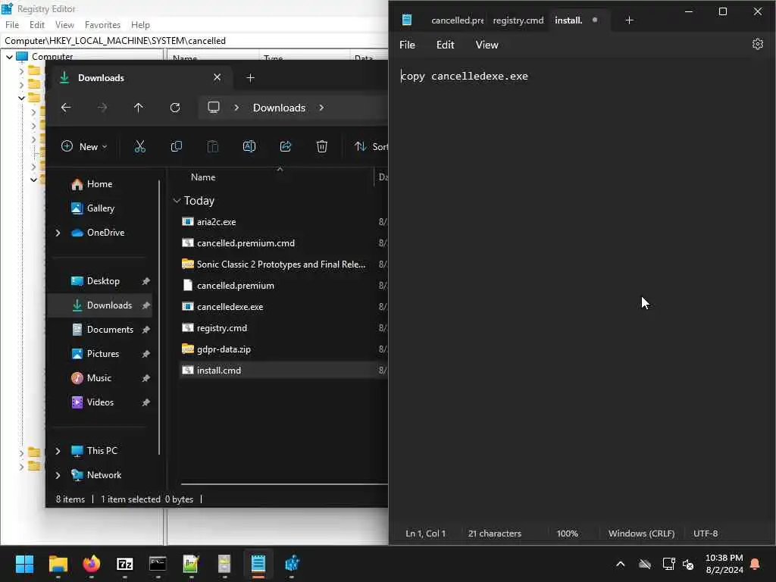776x582 pixels.
Task: Open Help menu in Registry Editor
Action: click(140, 25)
